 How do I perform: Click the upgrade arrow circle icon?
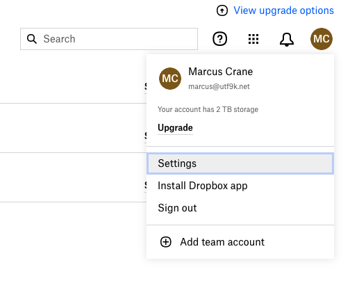point(222,10)
